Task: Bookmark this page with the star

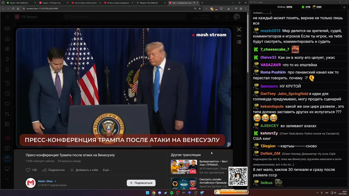Action: [200, 8]
